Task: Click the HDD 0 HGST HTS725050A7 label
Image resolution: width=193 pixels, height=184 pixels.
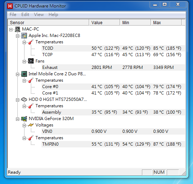Action: pos(58,99)
